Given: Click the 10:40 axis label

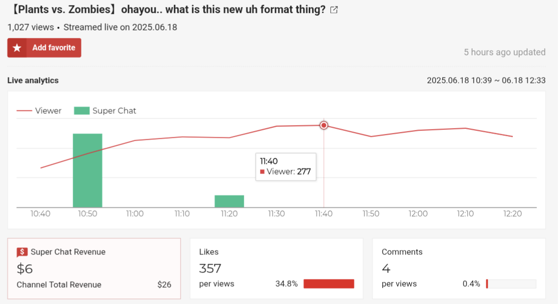Looking at the screenshot, I should (x=40, y=214).
